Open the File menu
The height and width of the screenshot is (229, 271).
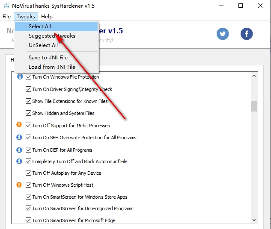click(6, 17)
